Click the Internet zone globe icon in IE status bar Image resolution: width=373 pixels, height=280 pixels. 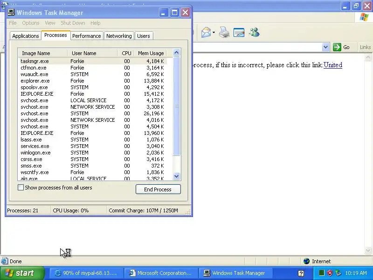(306, 261)
